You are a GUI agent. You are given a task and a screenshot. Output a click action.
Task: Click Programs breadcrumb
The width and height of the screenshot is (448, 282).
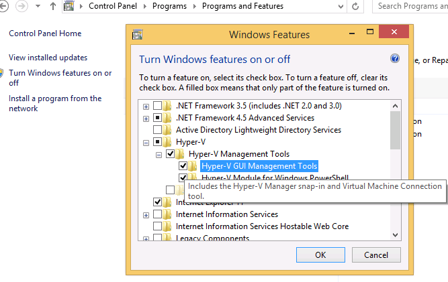point(169,6)
